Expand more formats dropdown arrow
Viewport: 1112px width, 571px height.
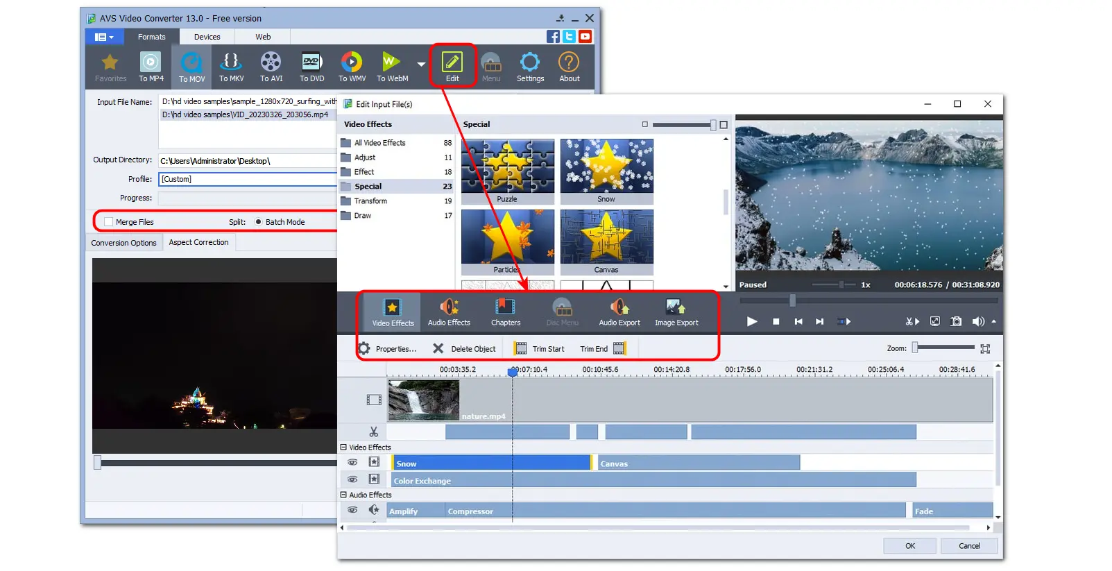421,64
